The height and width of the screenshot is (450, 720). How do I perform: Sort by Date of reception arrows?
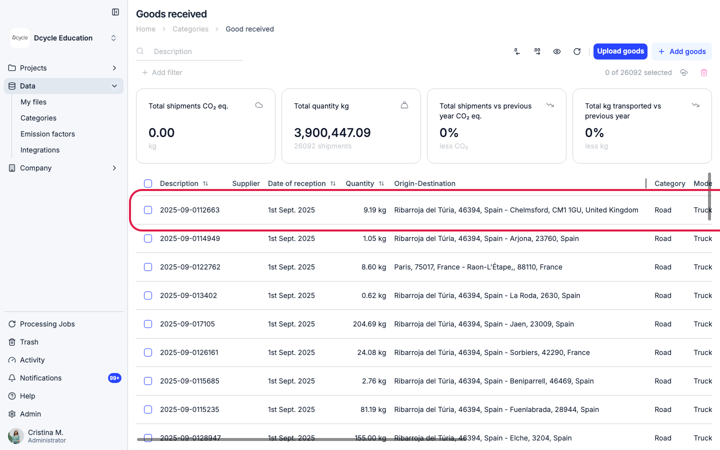[333, 183]
